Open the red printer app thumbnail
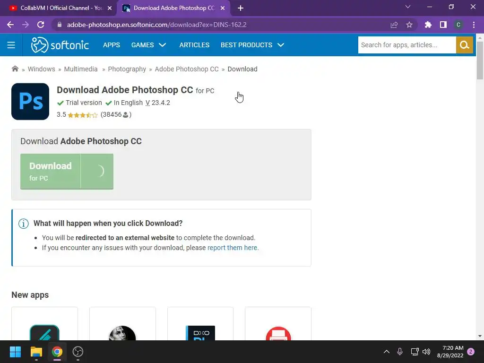 point(278,333)
